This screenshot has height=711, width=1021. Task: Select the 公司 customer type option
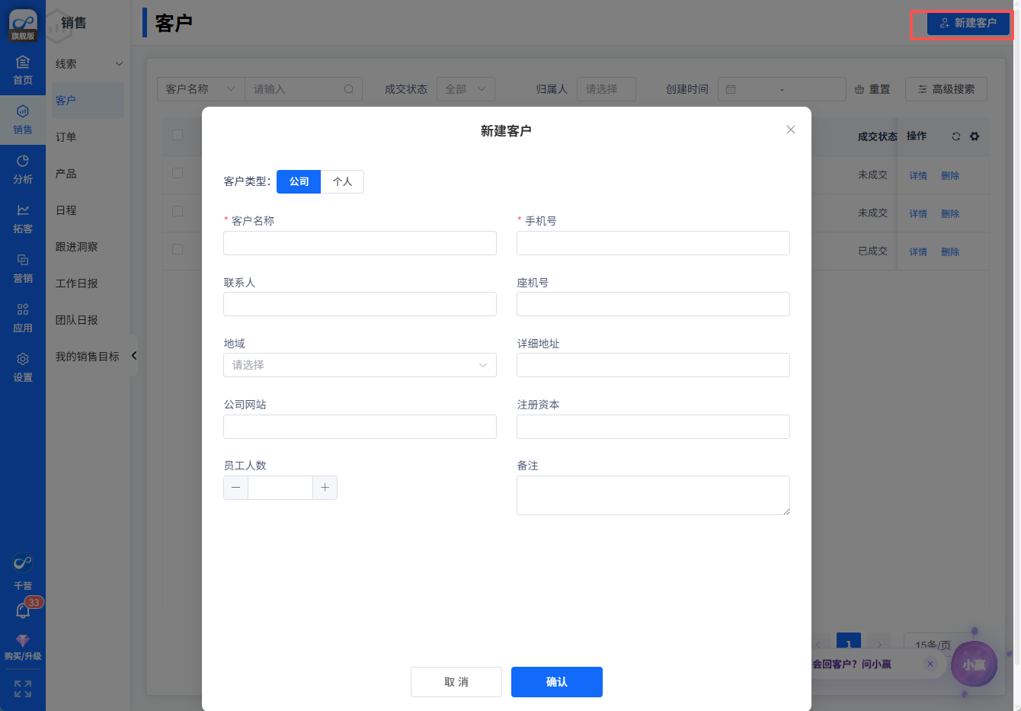coord(299,181)
